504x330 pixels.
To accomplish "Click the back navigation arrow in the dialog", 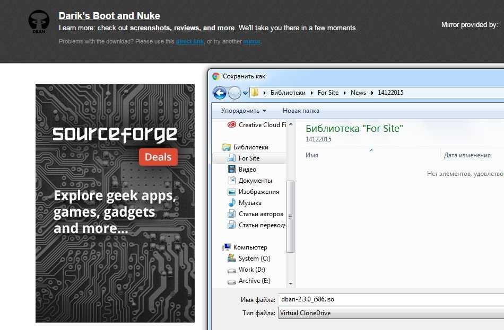I will click(x=220, y=93).
